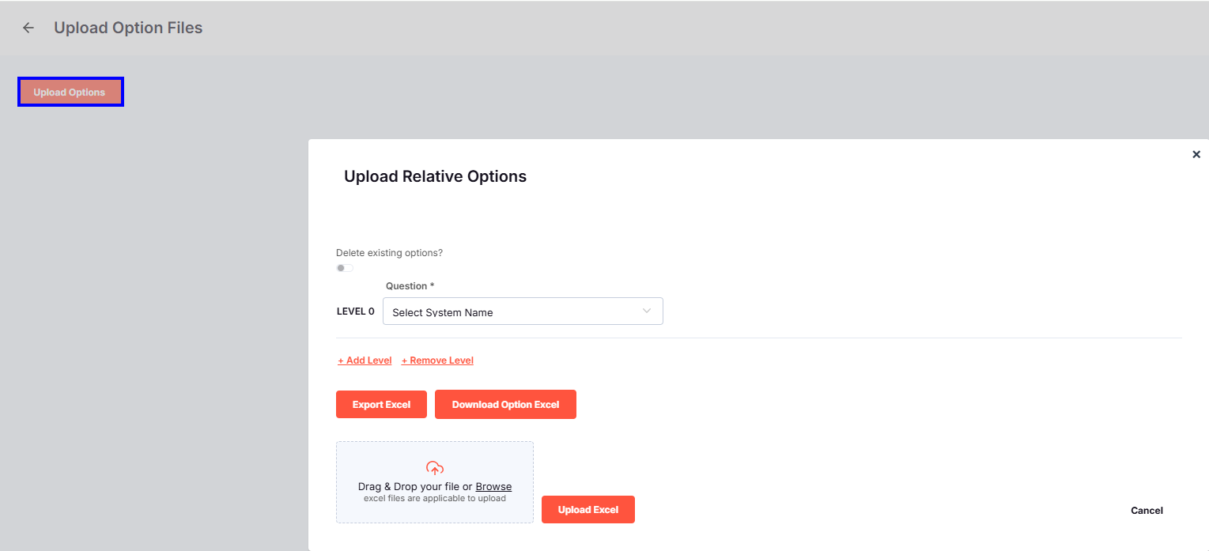Click the back arrow to leave Upload Option Files
The width and height of the screenshot is (1209, 551).
tap(28, 27)
